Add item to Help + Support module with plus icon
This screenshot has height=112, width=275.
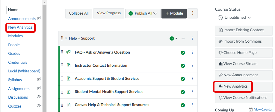(x=183, y=38)
